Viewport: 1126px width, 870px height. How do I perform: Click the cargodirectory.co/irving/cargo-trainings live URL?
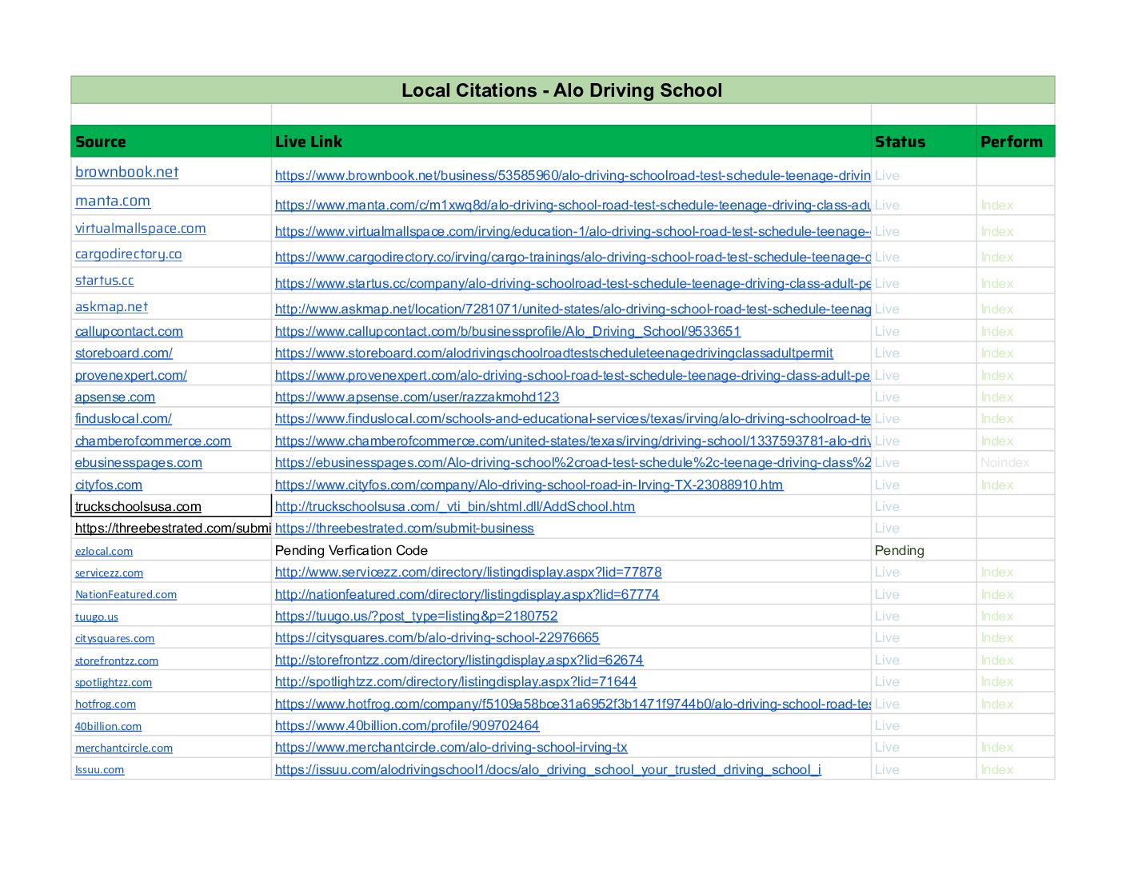pos(573,257)
